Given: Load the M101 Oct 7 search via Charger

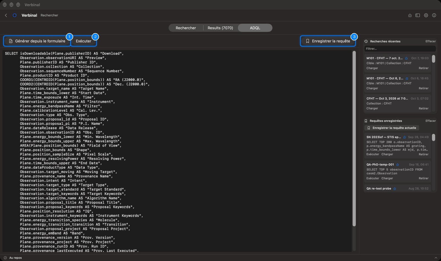Looking at the screenshot, I should point(372,68).
